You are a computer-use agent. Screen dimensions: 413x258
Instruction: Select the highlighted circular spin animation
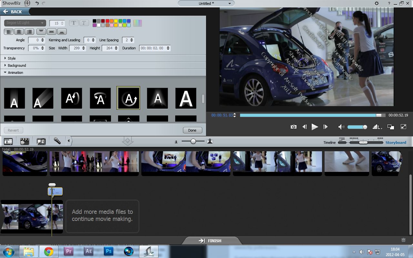(x=128, y=98)
